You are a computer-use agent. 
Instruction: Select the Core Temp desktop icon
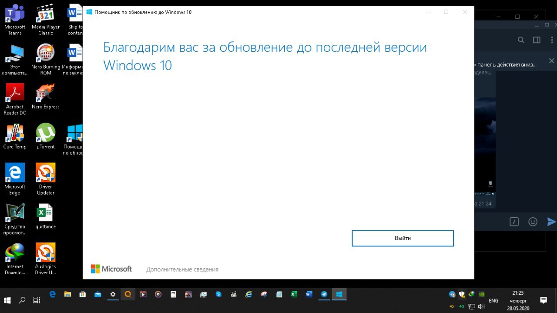click(15, 137)
